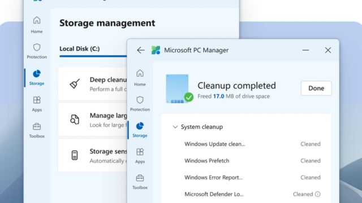
Task: Click the Storage sense phone icon
Action: (x=75, y=155)
